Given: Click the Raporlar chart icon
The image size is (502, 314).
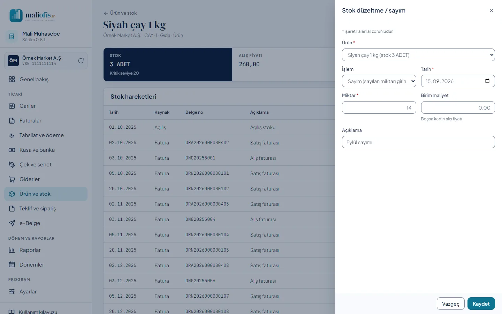Looking at the screenshot, I should 12,250.
